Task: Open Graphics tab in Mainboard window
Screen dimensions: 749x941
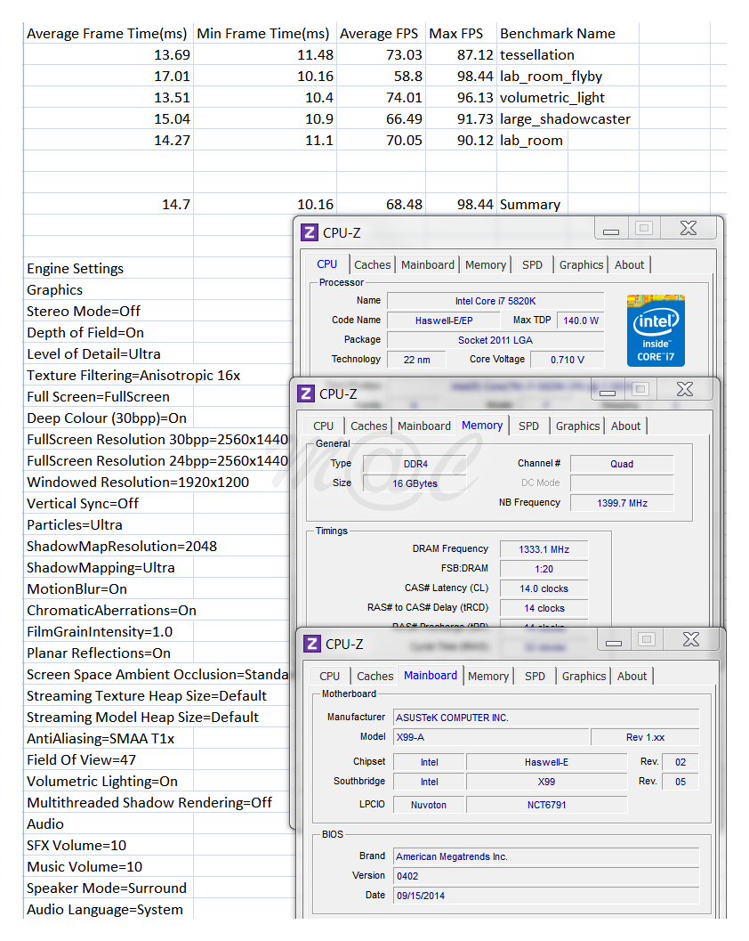Action: click(x=584, y=676)
